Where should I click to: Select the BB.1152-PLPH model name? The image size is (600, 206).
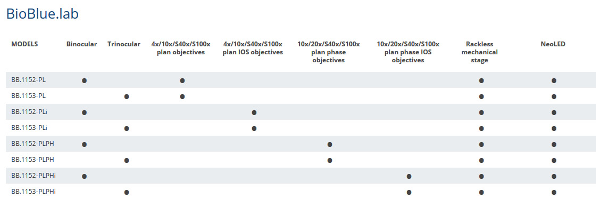tap(32, 144)
